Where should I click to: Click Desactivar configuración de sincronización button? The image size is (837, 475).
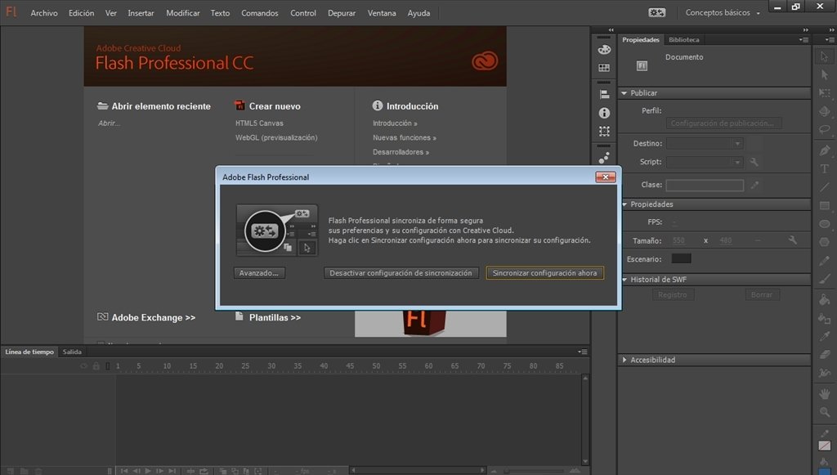[x=401, y=273]
